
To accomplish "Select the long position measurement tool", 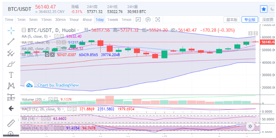I will click(11, 97).
